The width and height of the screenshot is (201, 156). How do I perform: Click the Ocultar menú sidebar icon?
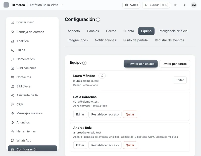coord(12,22)
